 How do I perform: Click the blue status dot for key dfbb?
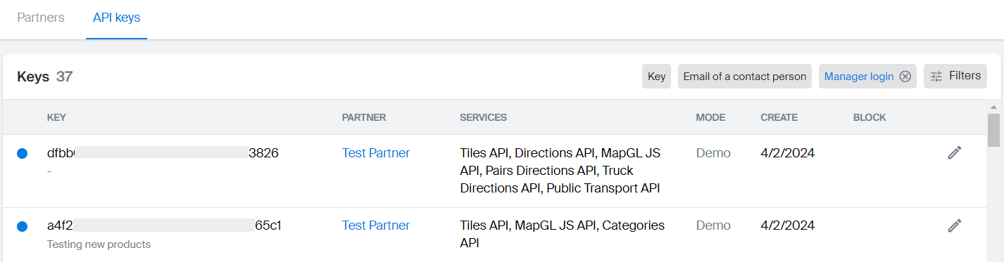click(22, 153)
